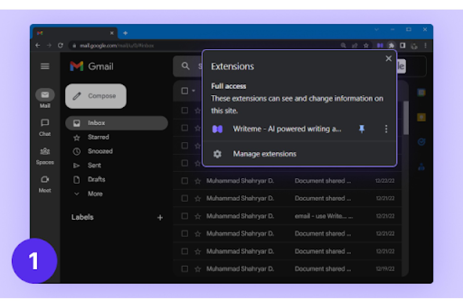Viewport: 463px width, 308px height.
Task: Close the Gmail browser tab
Action: coord(112,33)
